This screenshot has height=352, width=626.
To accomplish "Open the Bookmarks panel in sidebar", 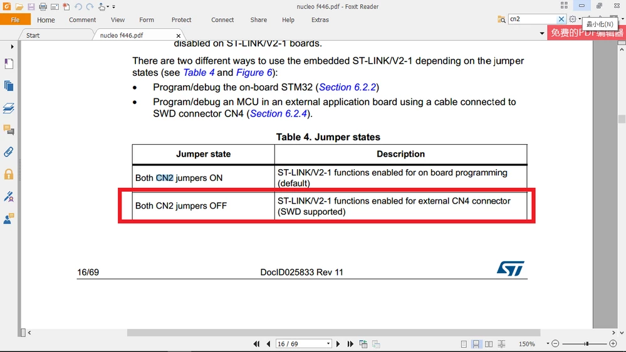I will [x=9, y=64].
